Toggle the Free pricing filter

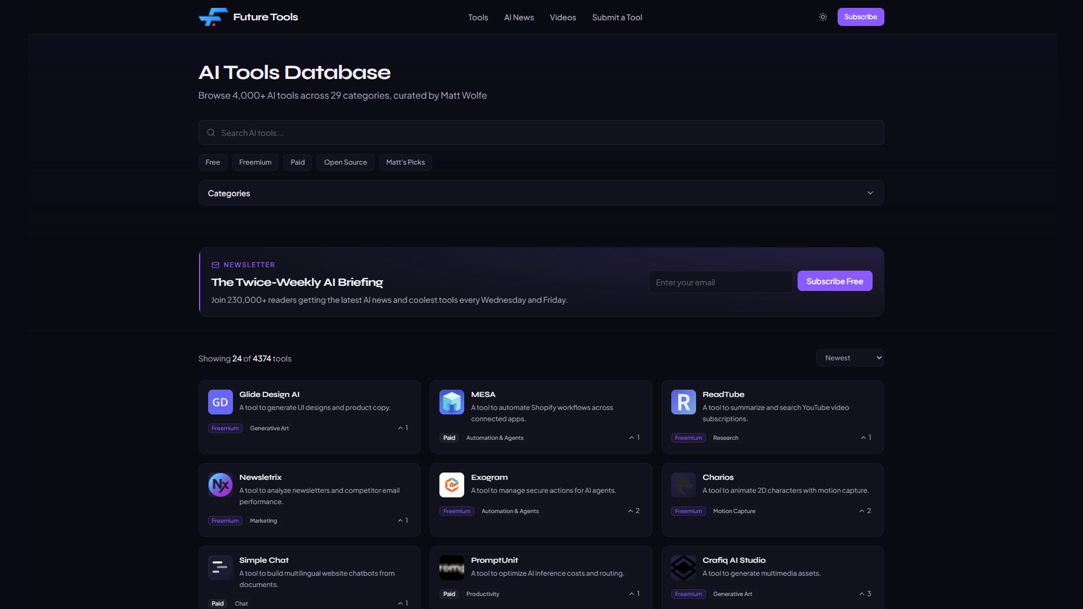pos(213,162)
